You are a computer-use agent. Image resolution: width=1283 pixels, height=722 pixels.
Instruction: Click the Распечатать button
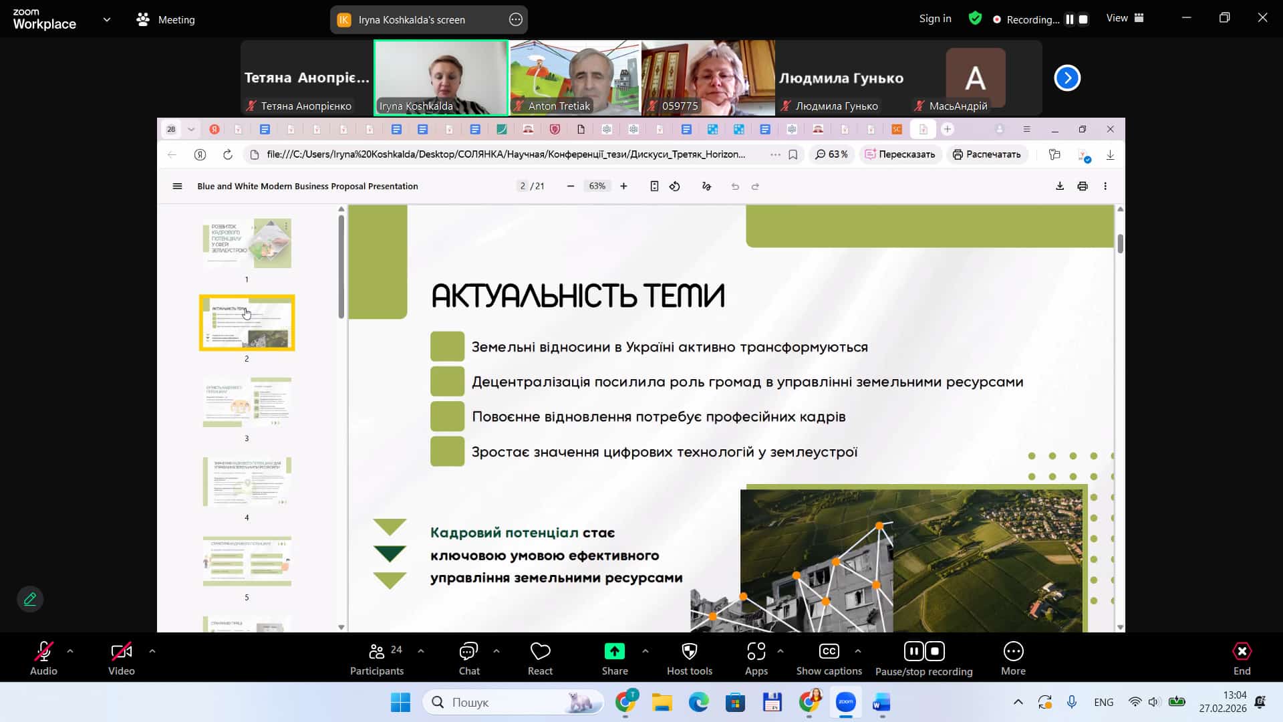(986, 154)
